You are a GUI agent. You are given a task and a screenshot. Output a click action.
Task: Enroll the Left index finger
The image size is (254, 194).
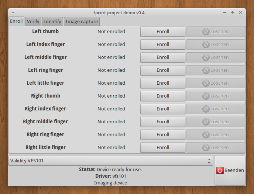[x=162, y=45]
